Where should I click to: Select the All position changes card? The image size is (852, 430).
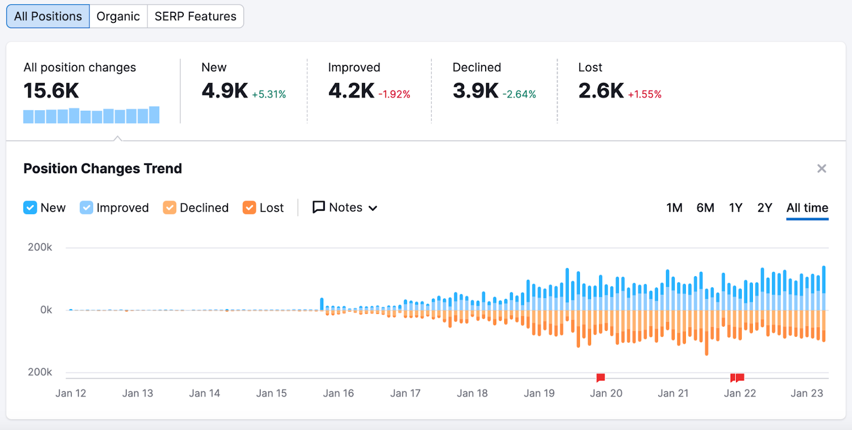[93, 92]
